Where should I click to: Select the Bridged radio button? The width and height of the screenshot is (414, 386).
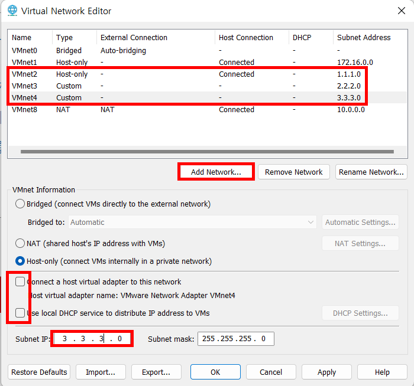tap(20, 204)
